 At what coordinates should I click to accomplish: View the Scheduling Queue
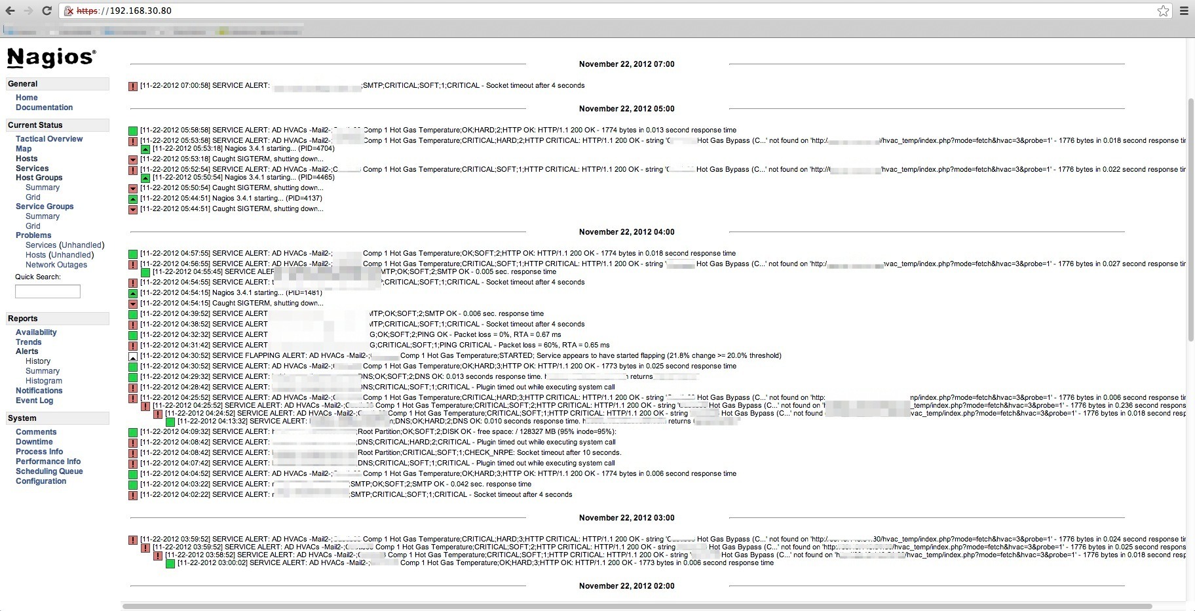49,471
